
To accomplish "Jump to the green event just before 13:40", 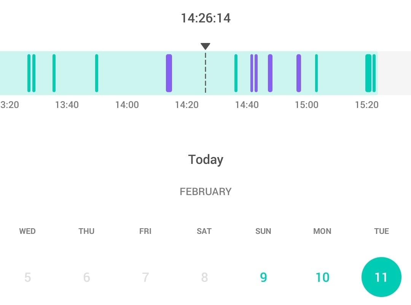I will [x=54, y=73].
